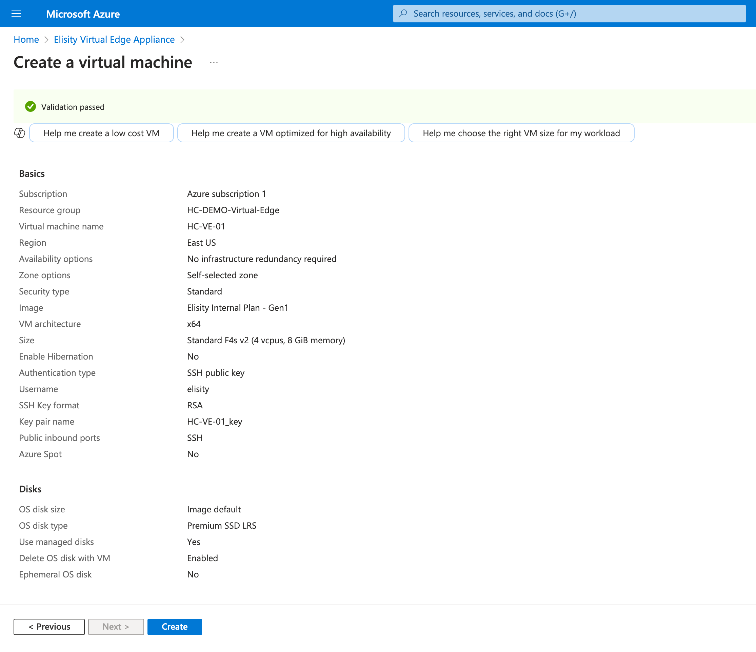Click the Standard F4s v2 size value
Viewport: 756px width, 652px height.
(266, 340)
